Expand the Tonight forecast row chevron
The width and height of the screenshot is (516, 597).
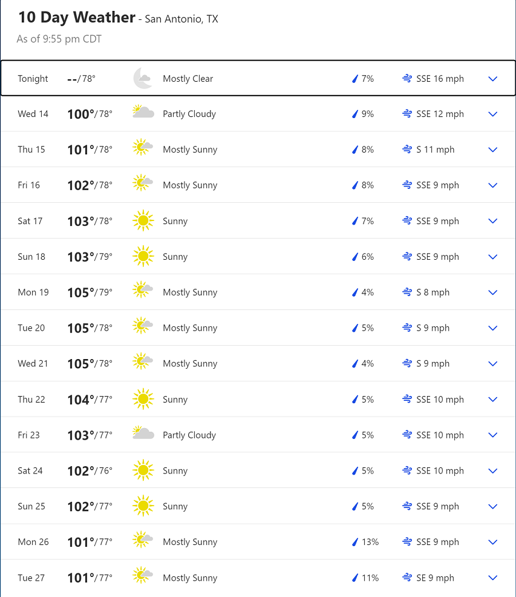(493, 79)
